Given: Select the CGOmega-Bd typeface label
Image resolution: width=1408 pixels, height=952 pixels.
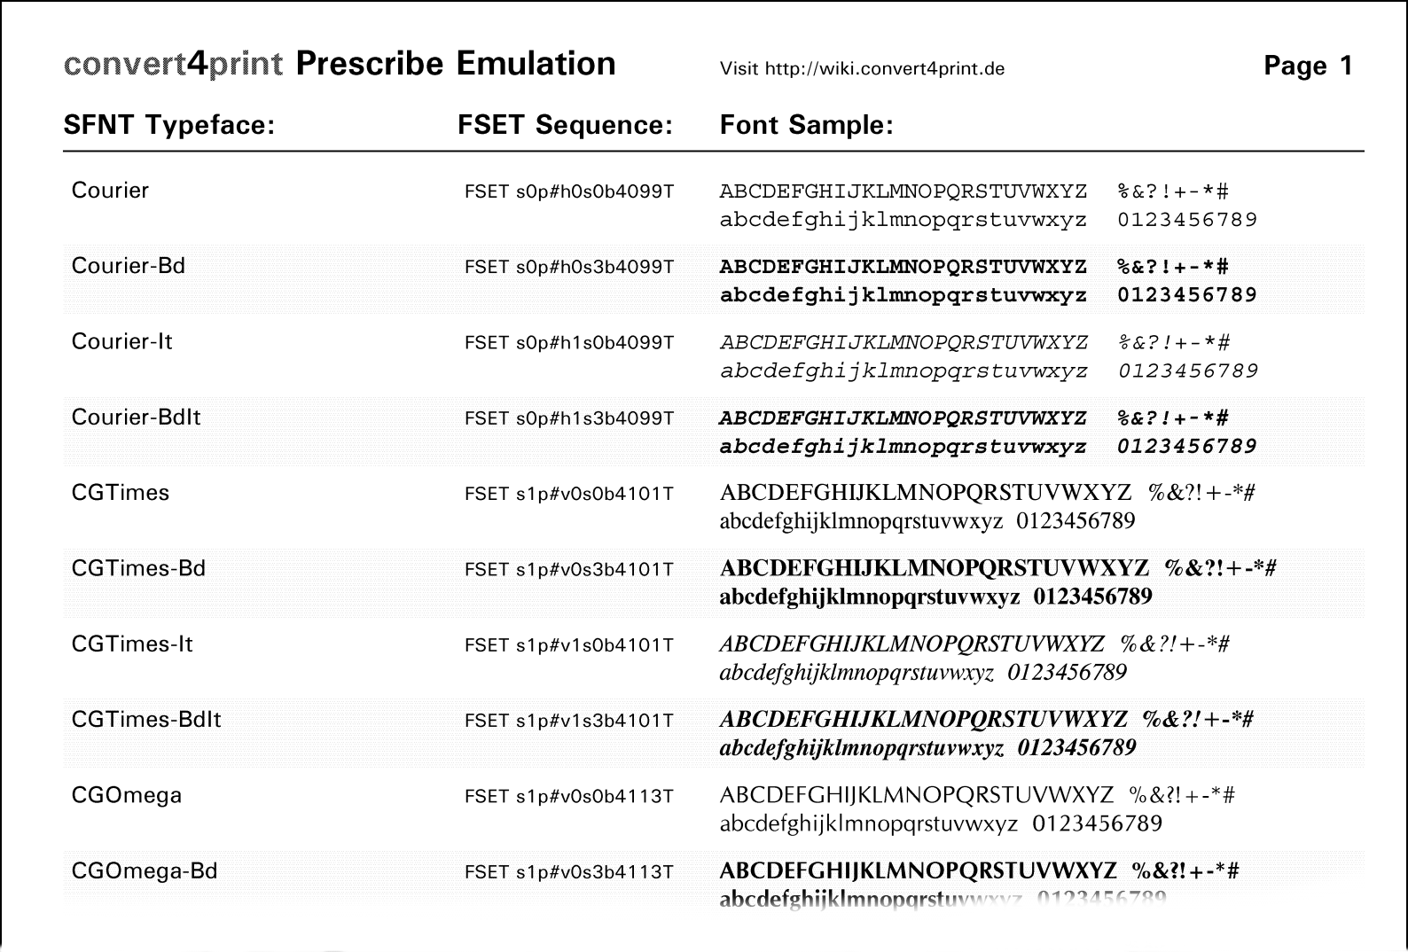Looking at the screenshot, I should (145, 870).
